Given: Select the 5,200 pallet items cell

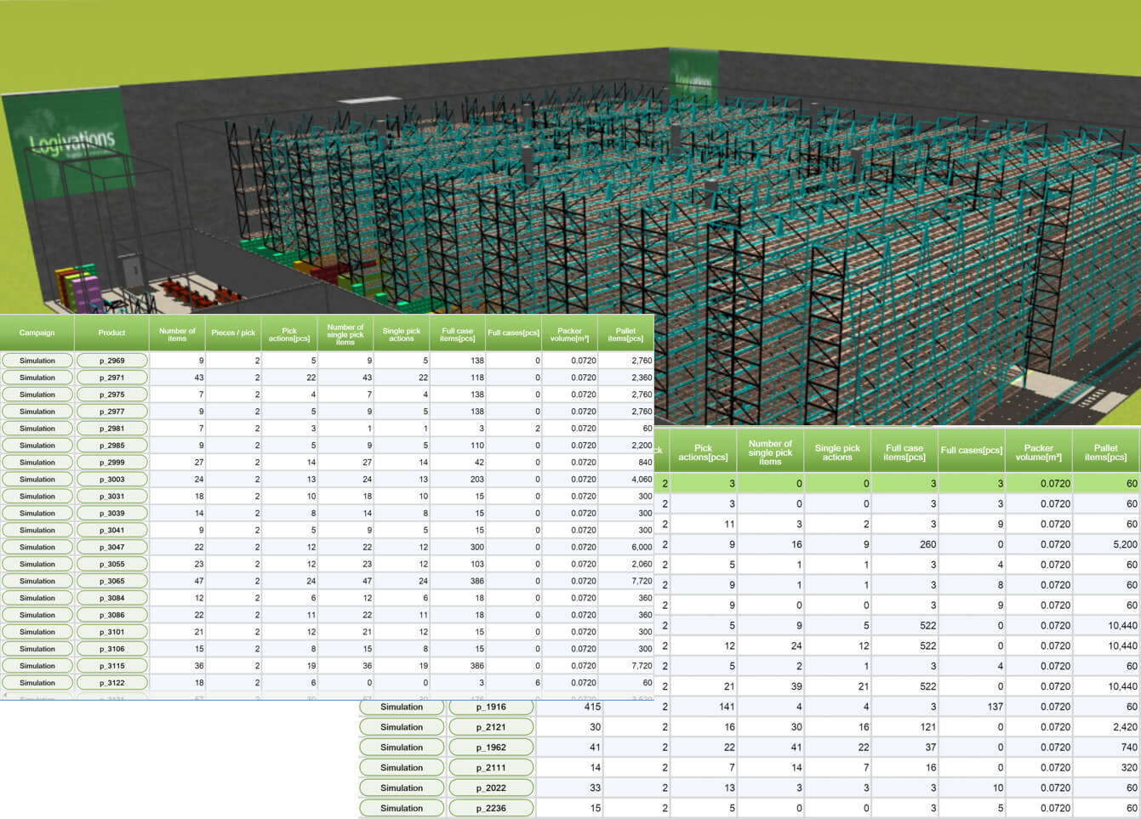Looking at the screenshot, I should pos(1106,544).
